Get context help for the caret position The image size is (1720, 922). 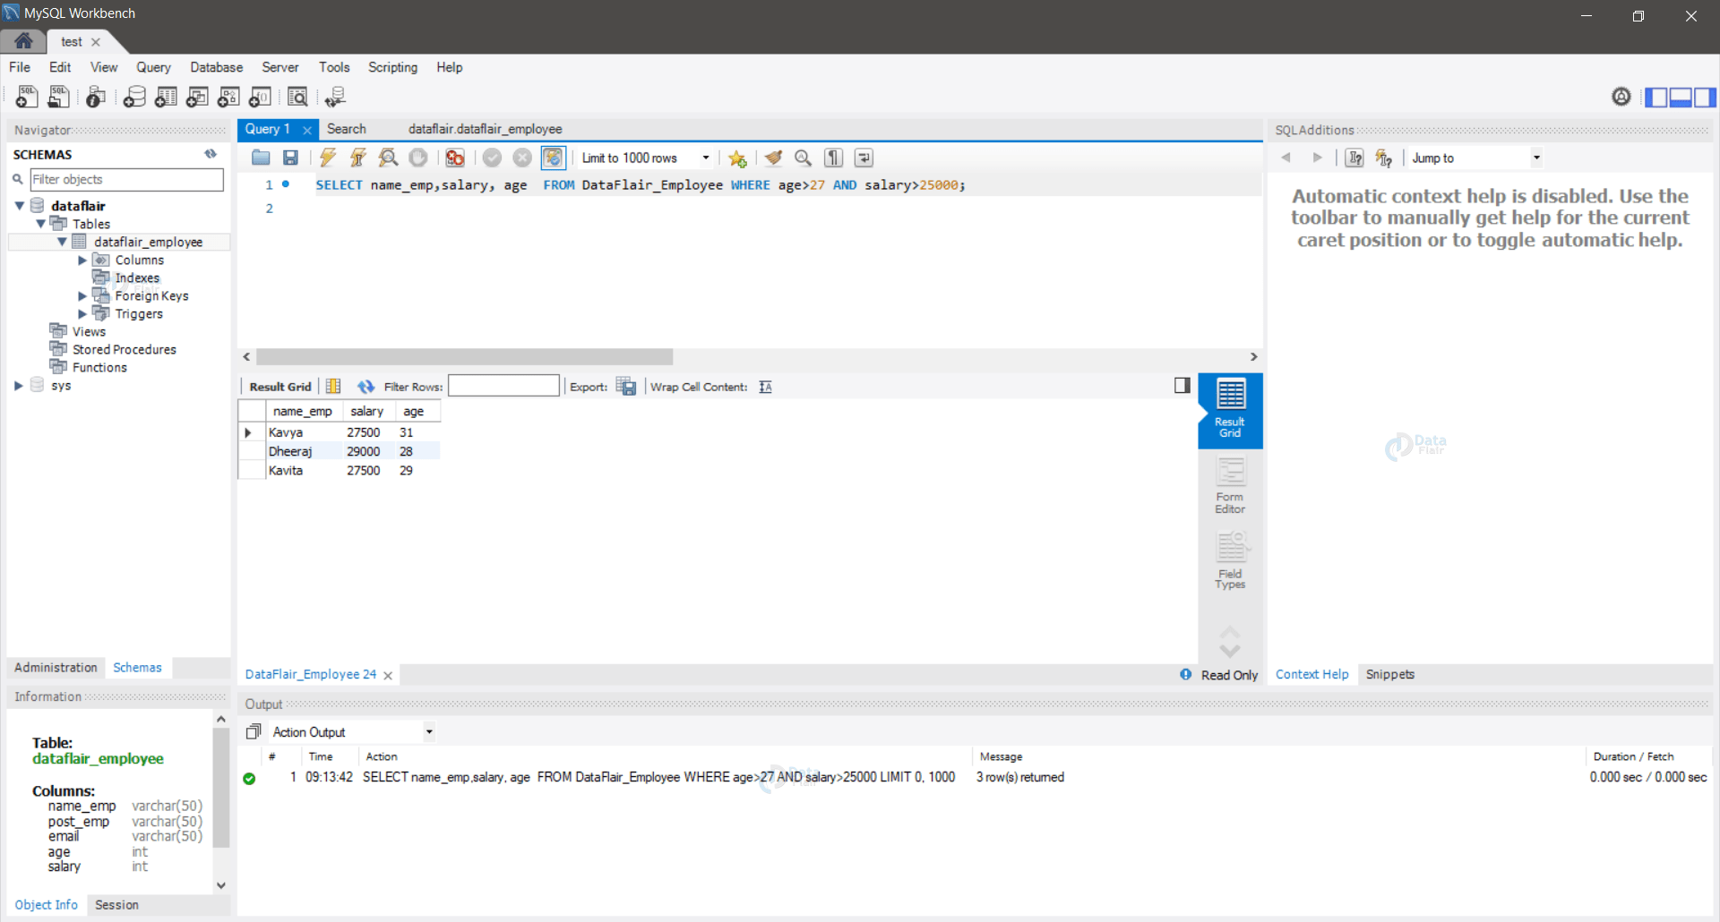point(1354,158)
